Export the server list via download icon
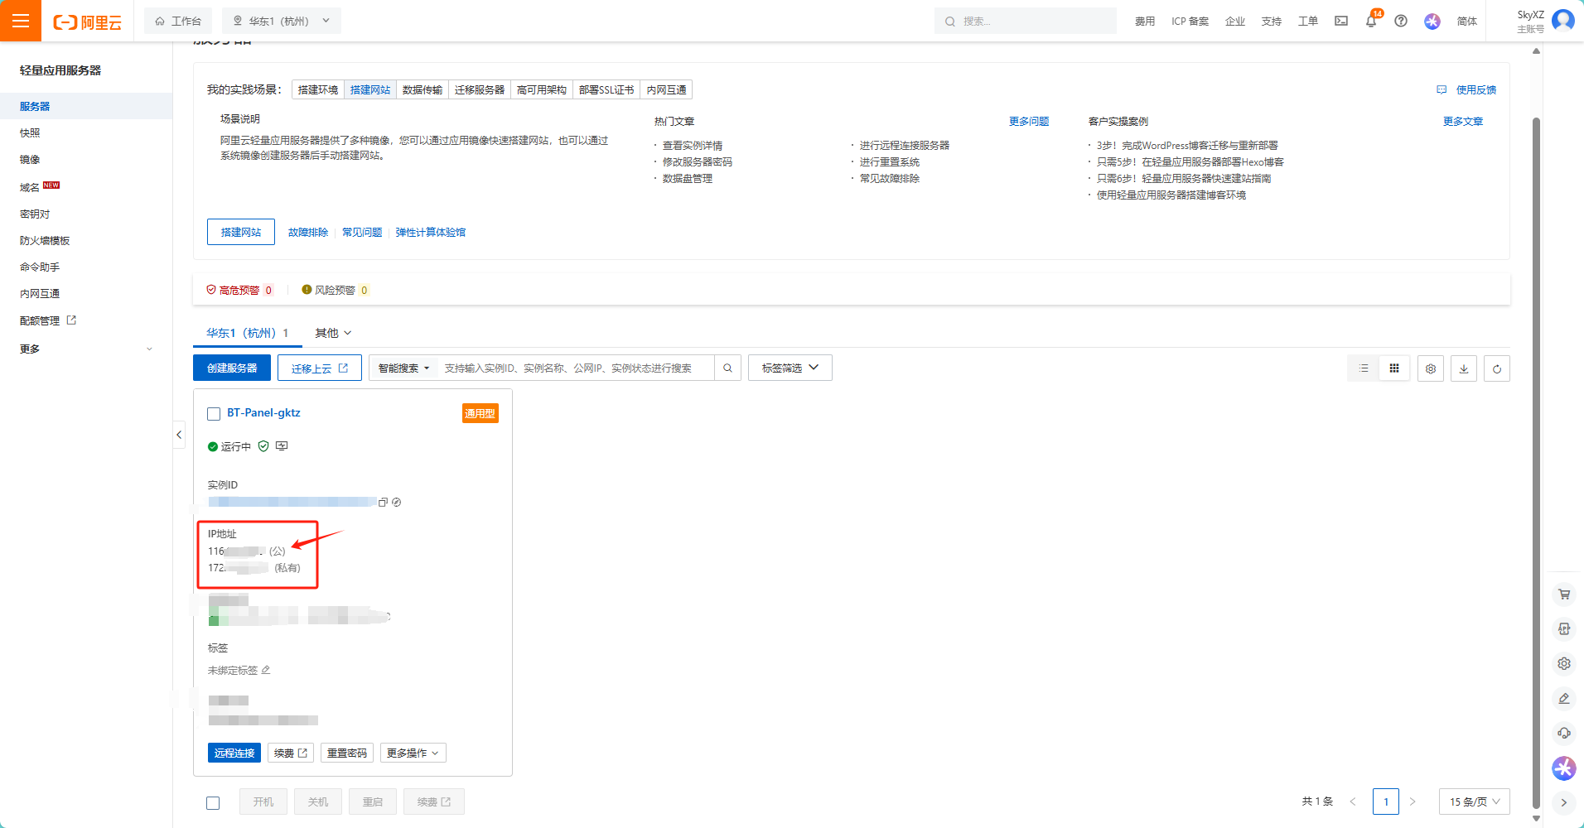 click(1464, 368)
